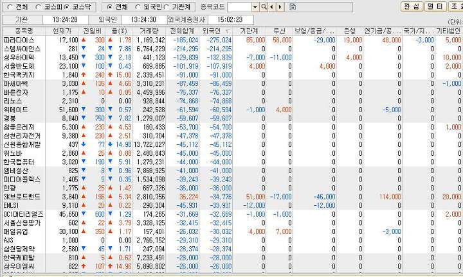Click the 기관계 column header
463x277 pixels.
pyautogui.click(x=250, y=31)
